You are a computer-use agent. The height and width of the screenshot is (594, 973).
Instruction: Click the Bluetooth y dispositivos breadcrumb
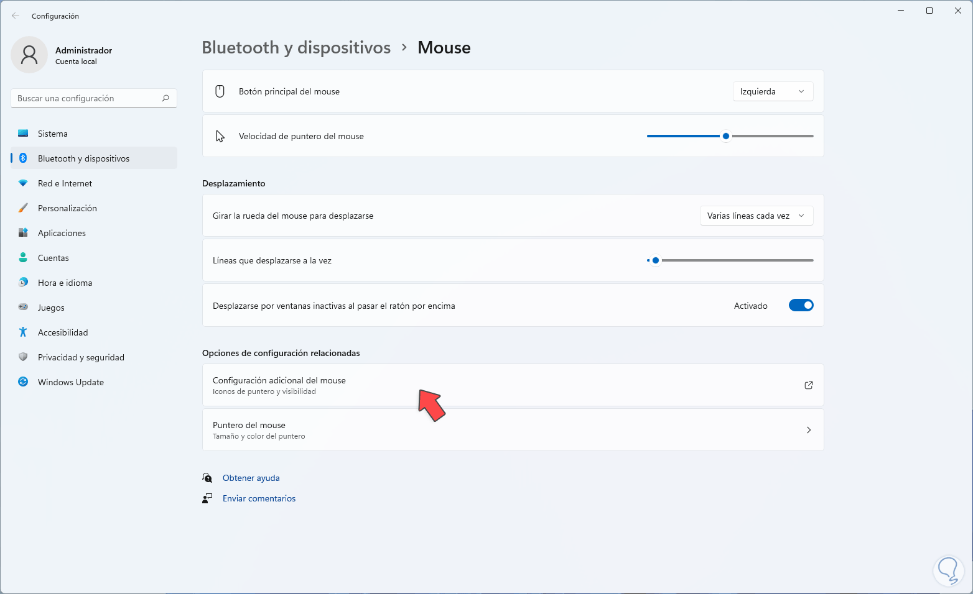coord(296,48)
